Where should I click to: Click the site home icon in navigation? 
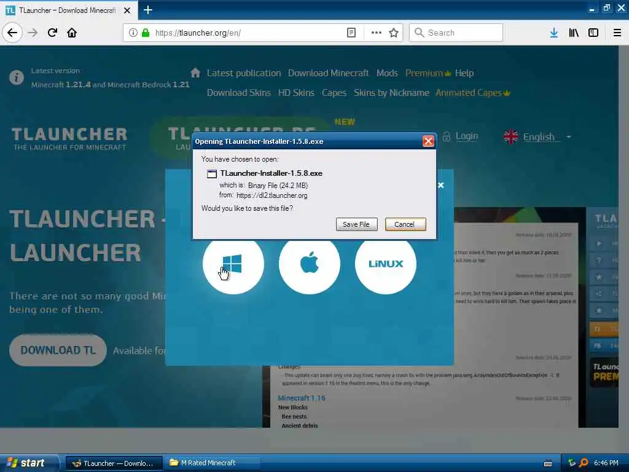(x=195, y=73)
